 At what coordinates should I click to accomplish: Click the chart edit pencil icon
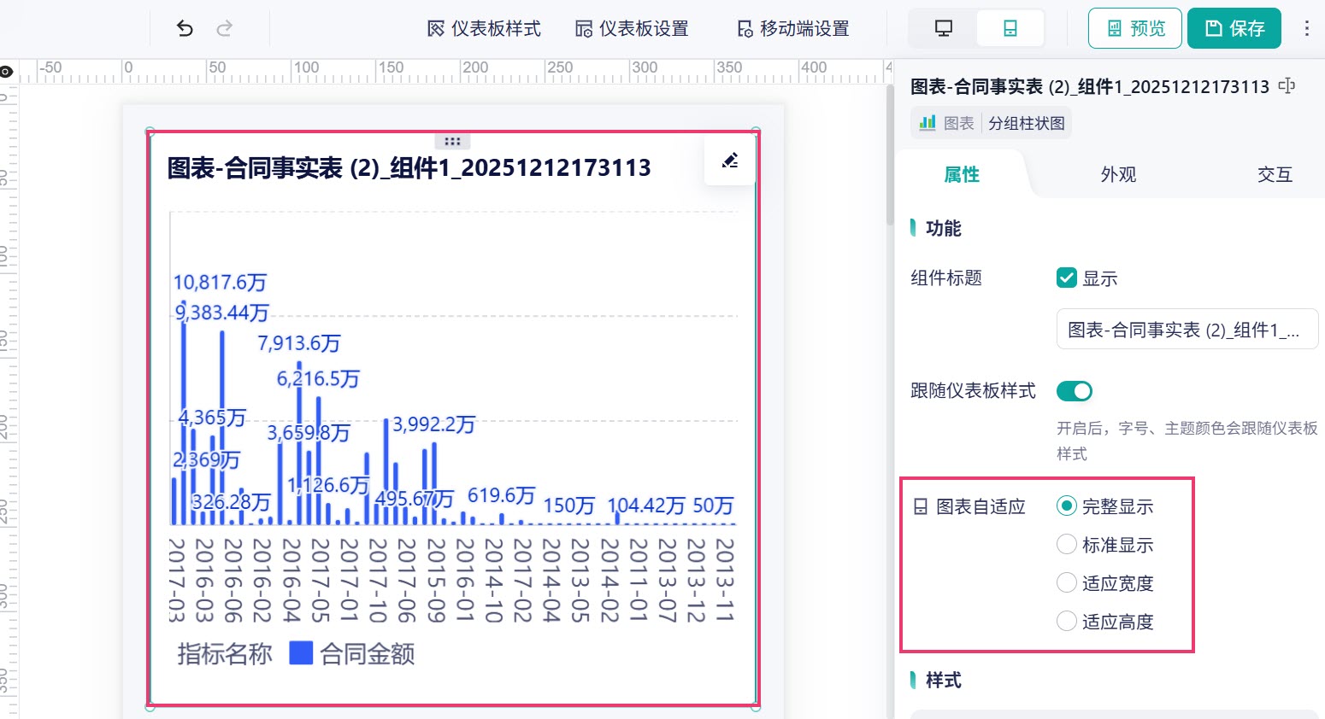(730, 161)
